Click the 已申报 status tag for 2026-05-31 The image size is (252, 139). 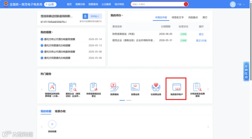click(183, 41)
